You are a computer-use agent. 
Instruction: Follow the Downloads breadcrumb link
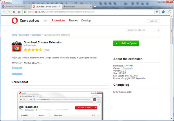(36, 35)
